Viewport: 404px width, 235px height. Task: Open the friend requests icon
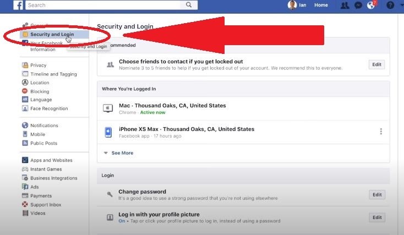click(x=345, y=5)
